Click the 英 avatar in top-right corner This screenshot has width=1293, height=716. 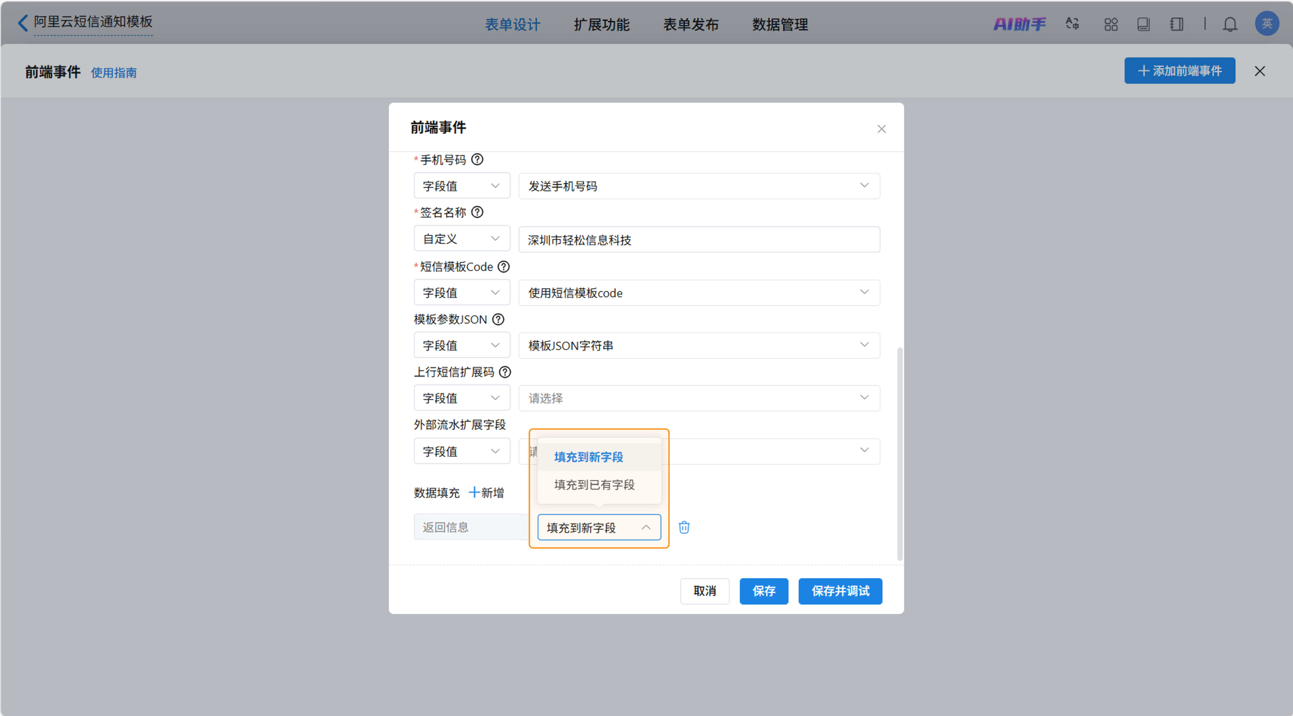tap(1266, 23)
